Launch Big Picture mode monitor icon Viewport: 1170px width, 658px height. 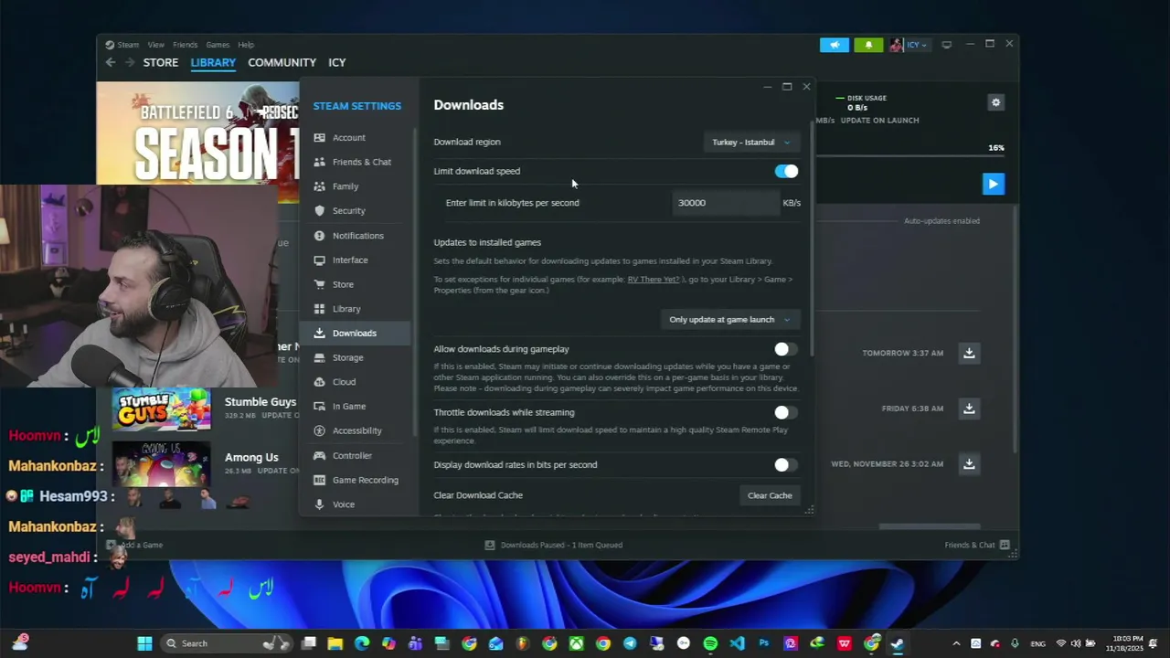pyautogui.click(x=947, y=45)
